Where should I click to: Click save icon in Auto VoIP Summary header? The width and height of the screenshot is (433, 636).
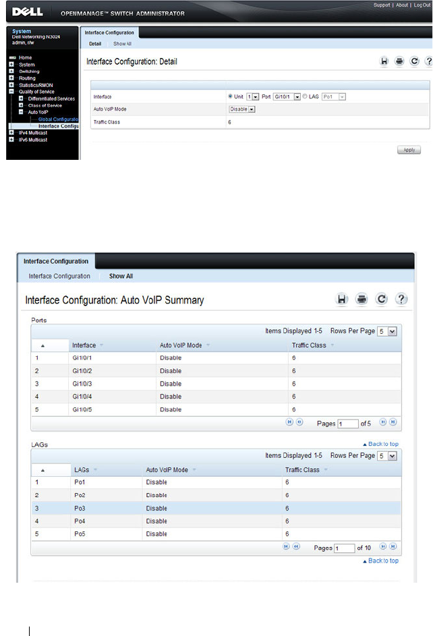coord(342,299)
